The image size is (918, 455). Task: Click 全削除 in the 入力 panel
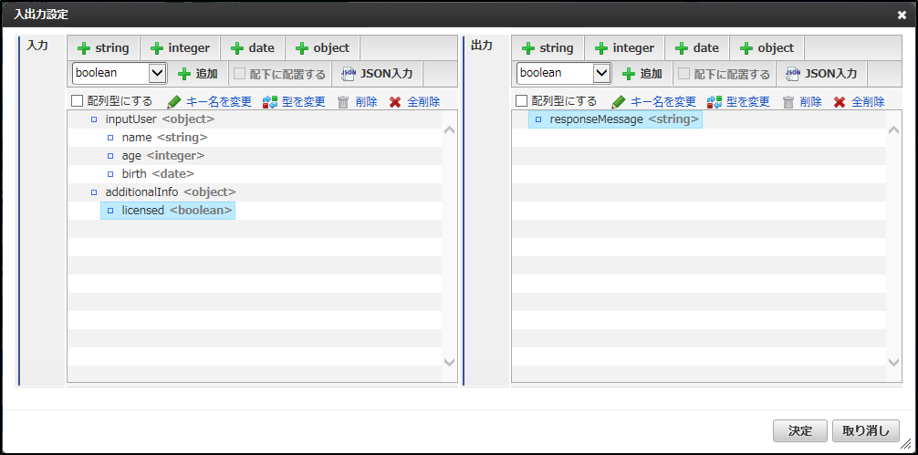[x=414, y=102]
